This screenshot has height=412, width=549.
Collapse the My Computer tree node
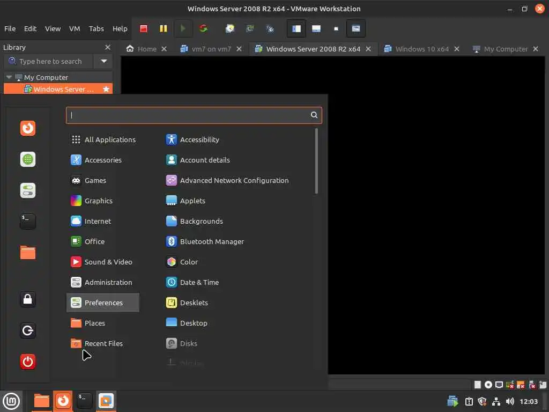click(x=9, y=77)
